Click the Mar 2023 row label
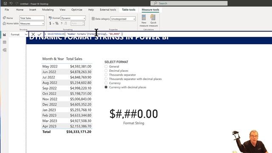The width and height of the screenshot is (272, 153). pyautogui.click(x=50, y=121)
